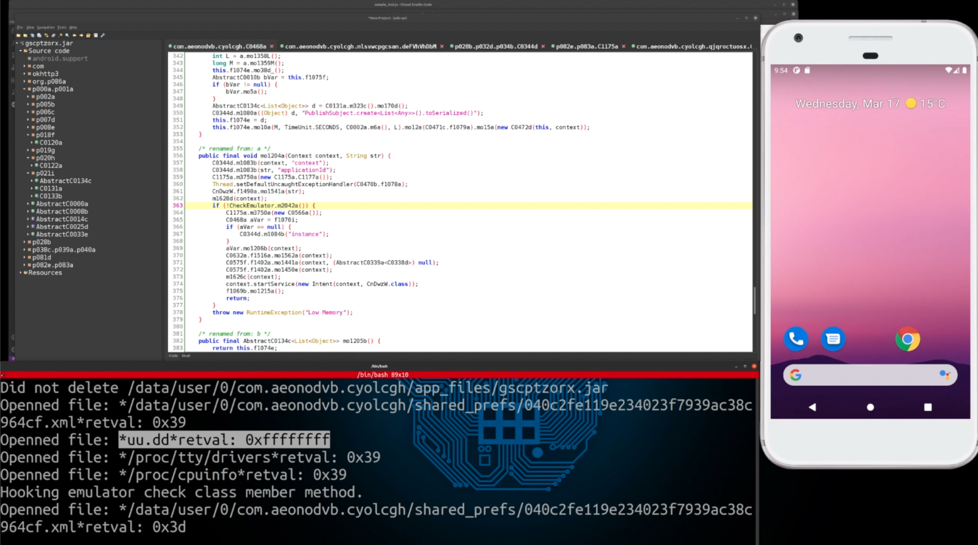The image size is (978, 545).
Task: Tap the Google Assistant icon in the search bar
Action: point(944,375)
